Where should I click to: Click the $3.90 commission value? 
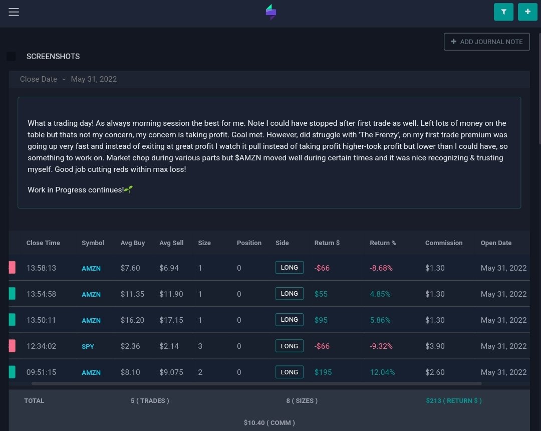click(x=435, y=346)
